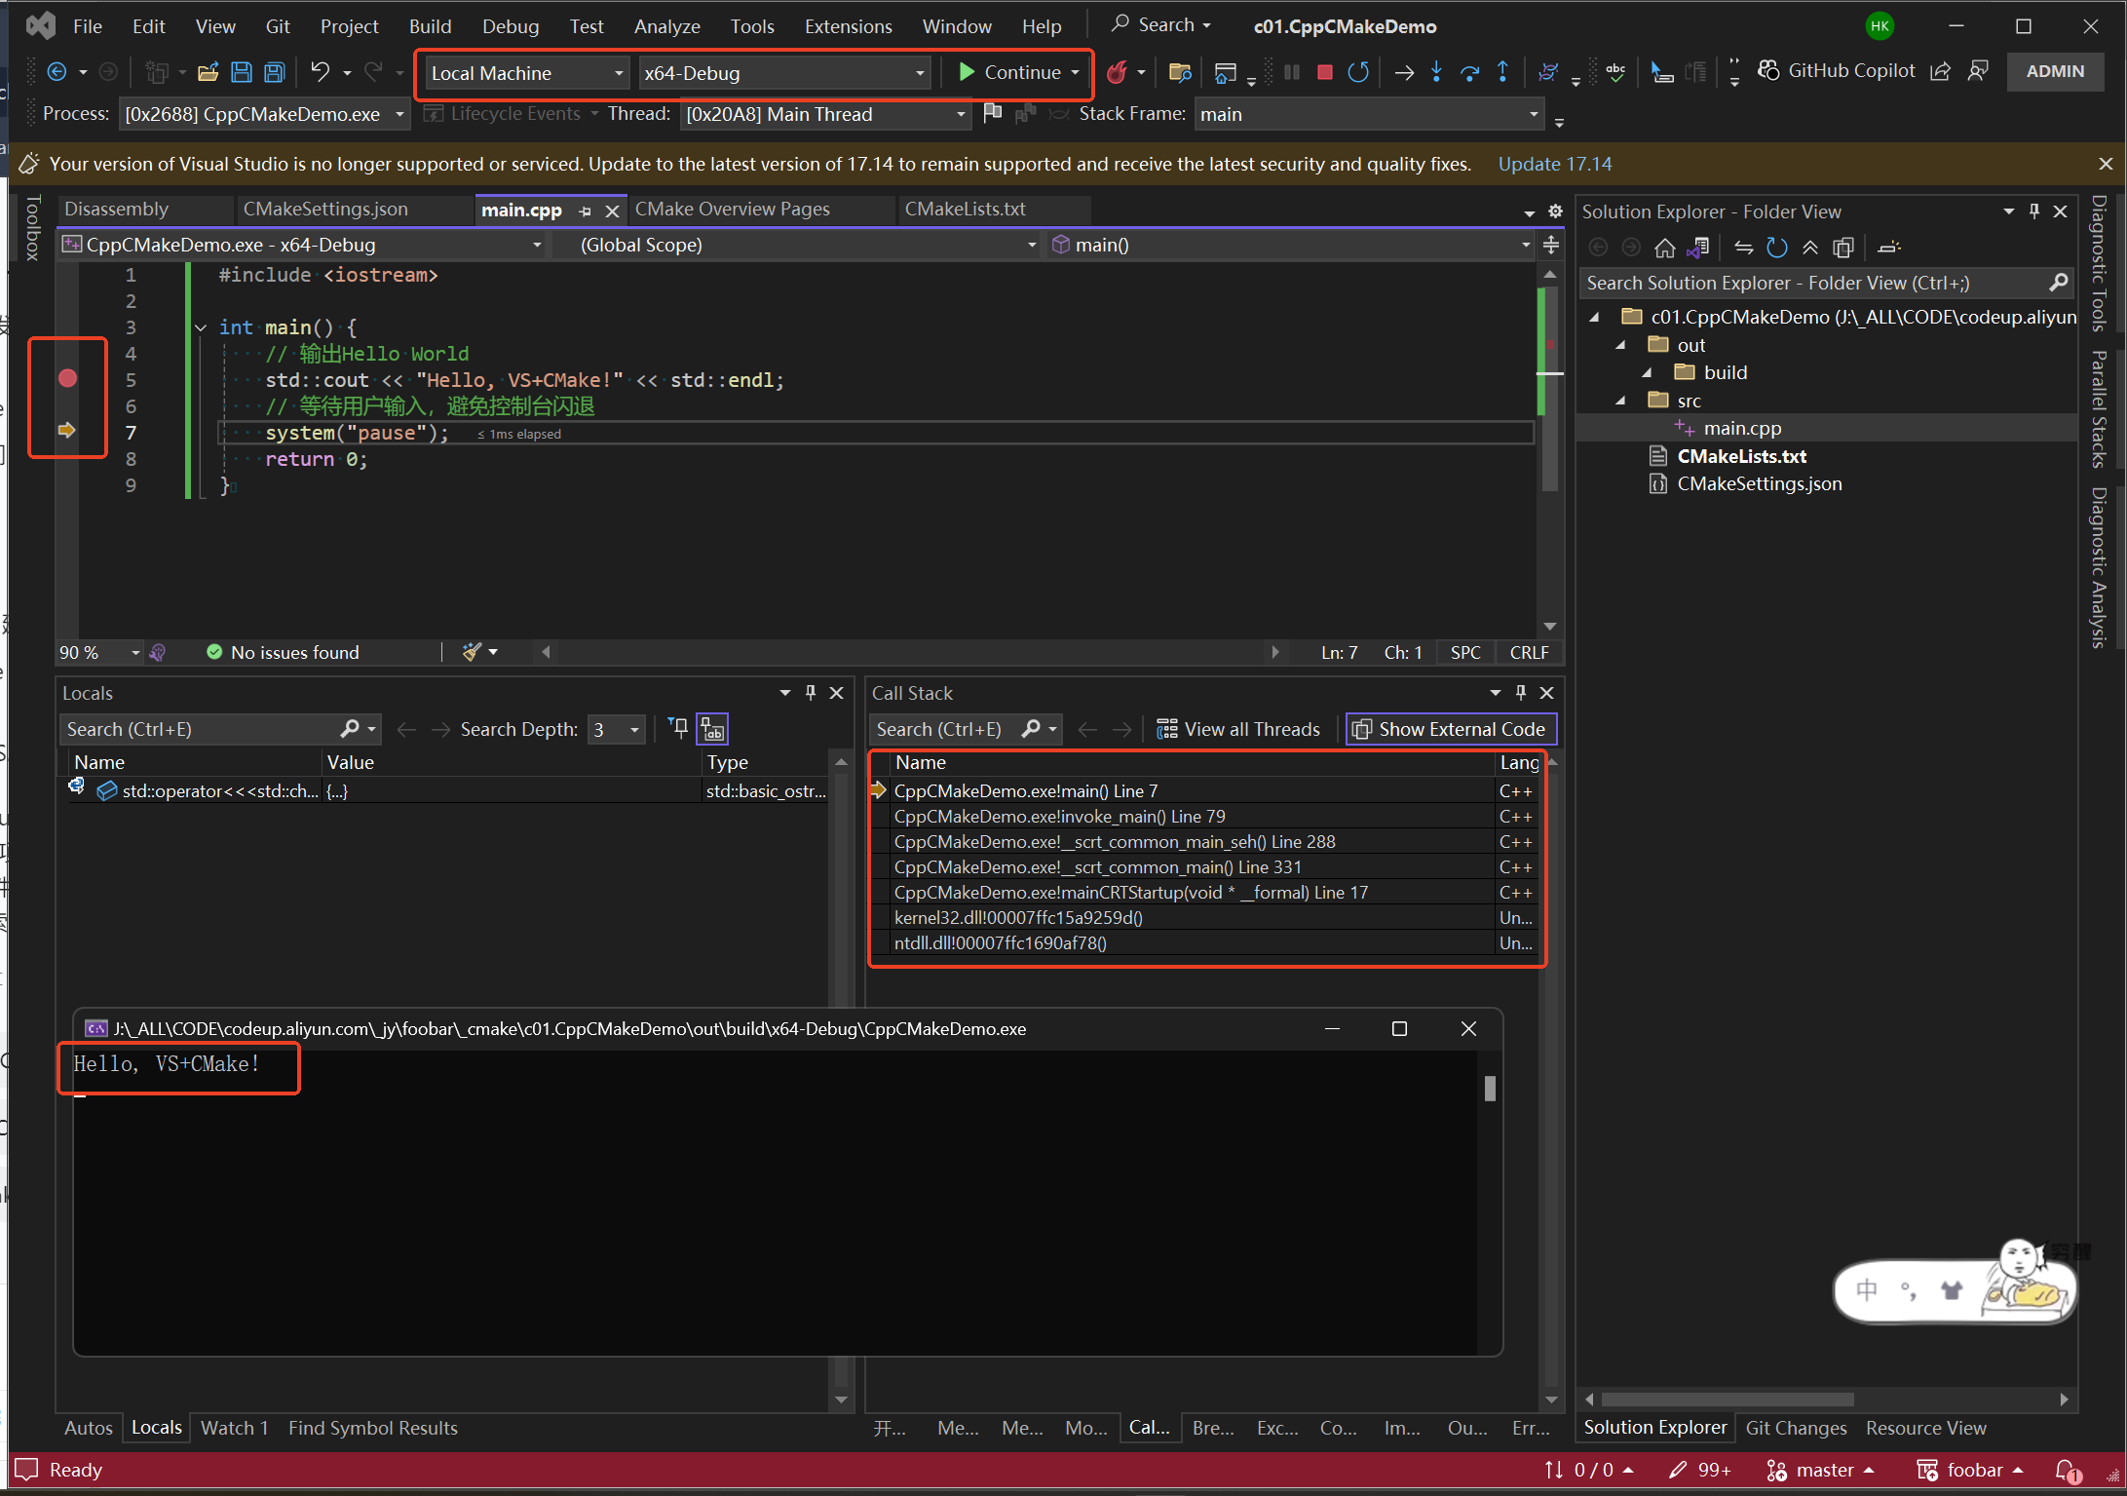Toggle hexadecimal display button in Locals
The image size is (2127, 1496).
click(x=712, y=729)
